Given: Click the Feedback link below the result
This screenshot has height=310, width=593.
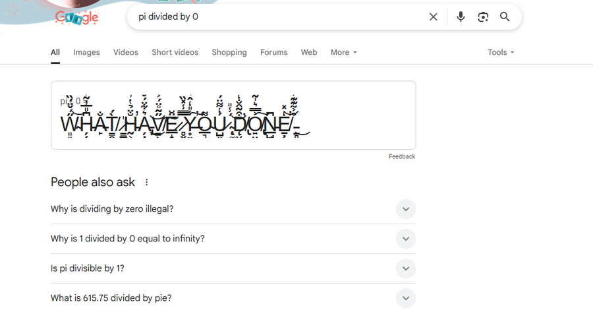Looking at the screenshot, I should [402, 157].
